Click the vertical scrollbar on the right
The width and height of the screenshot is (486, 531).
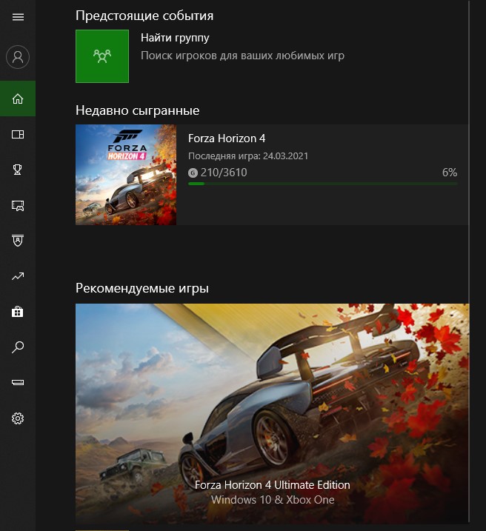470,261
